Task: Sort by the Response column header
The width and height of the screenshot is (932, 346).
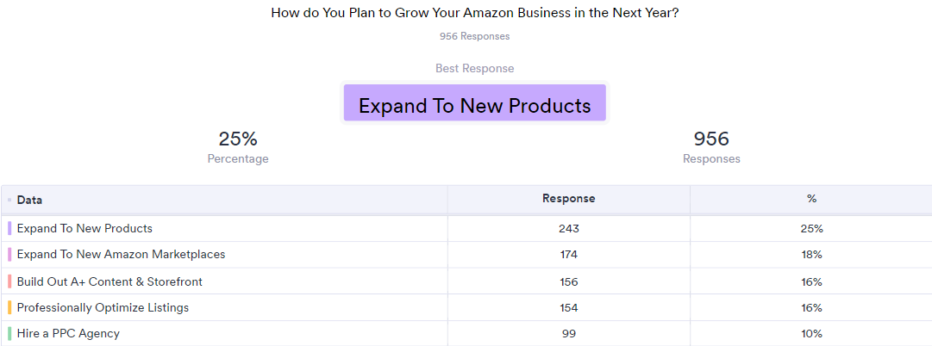Action: tap(568, 199)
